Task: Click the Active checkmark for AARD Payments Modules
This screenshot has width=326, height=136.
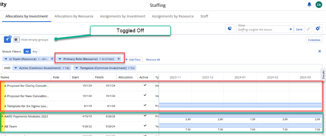Action: [145, 116]
